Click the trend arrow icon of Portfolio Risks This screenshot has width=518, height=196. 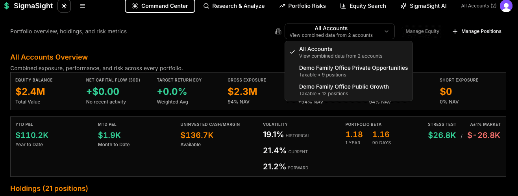coord(282,6)
